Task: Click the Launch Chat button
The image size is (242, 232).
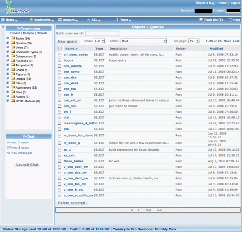Action: click(x=27, y=165)
